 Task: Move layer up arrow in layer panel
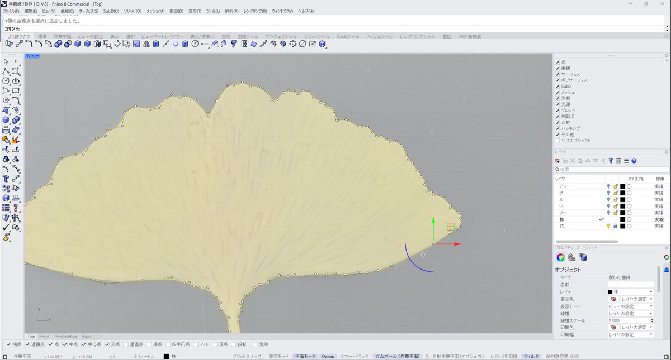588,161
